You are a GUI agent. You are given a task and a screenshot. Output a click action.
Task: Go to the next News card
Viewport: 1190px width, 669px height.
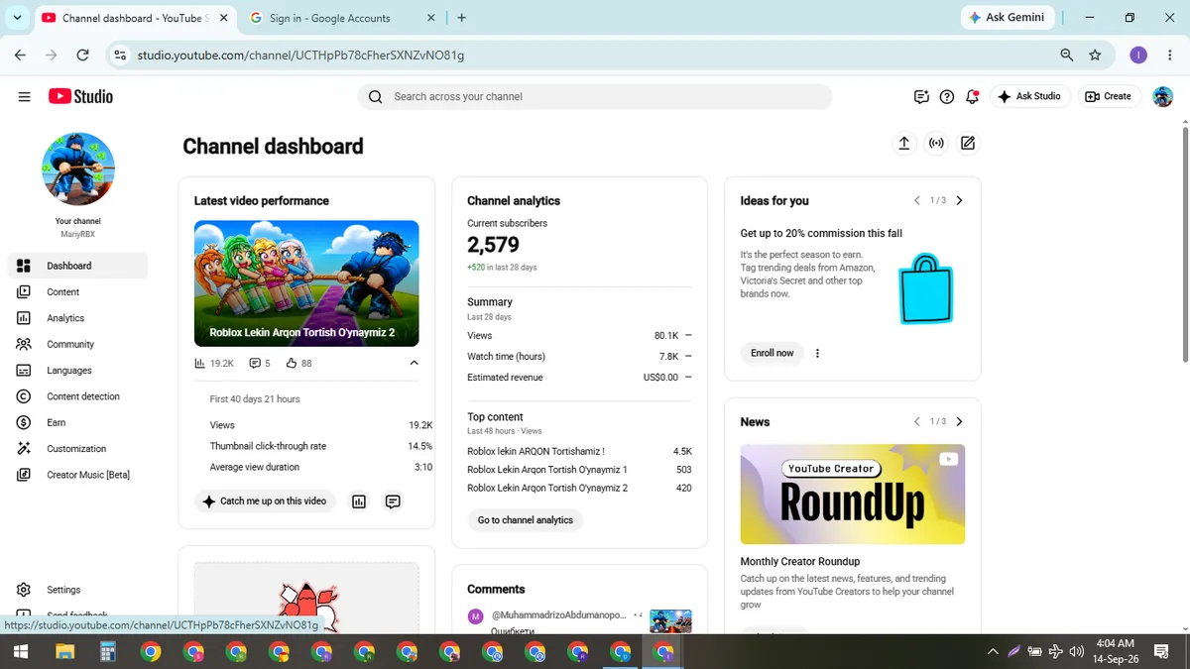click(959, 421)
